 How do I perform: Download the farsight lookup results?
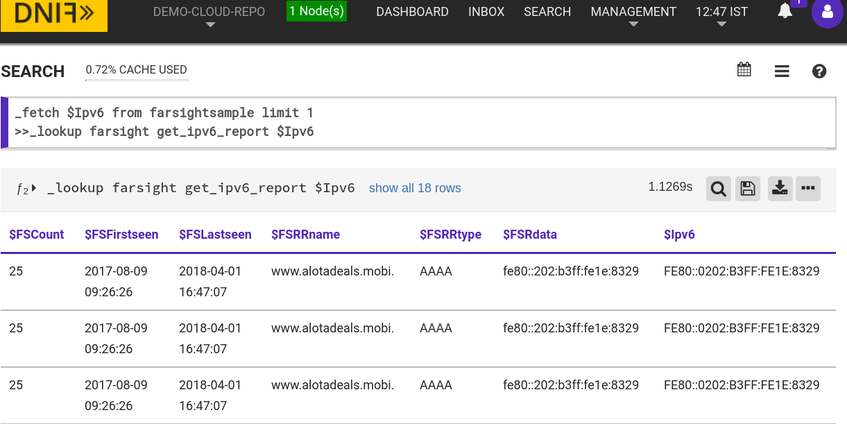[x=780, y=188]
